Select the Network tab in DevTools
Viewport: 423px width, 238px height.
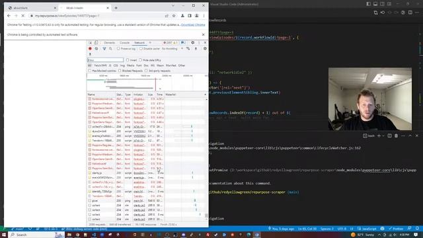(x=139, y=42)
